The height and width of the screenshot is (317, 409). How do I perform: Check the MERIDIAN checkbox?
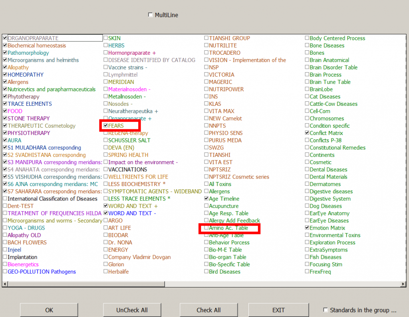[106, 82]
